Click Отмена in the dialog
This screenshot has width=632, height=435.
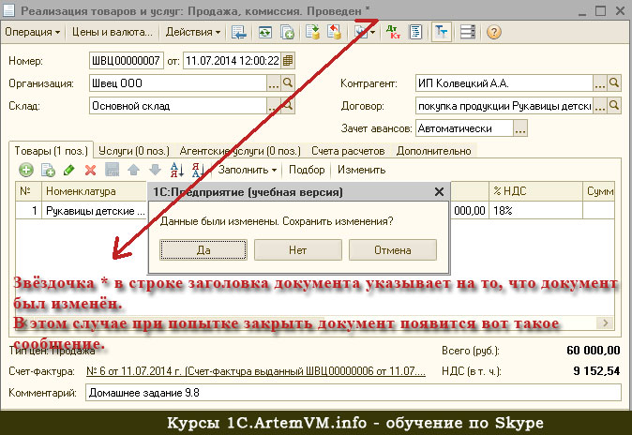point(393,250)
